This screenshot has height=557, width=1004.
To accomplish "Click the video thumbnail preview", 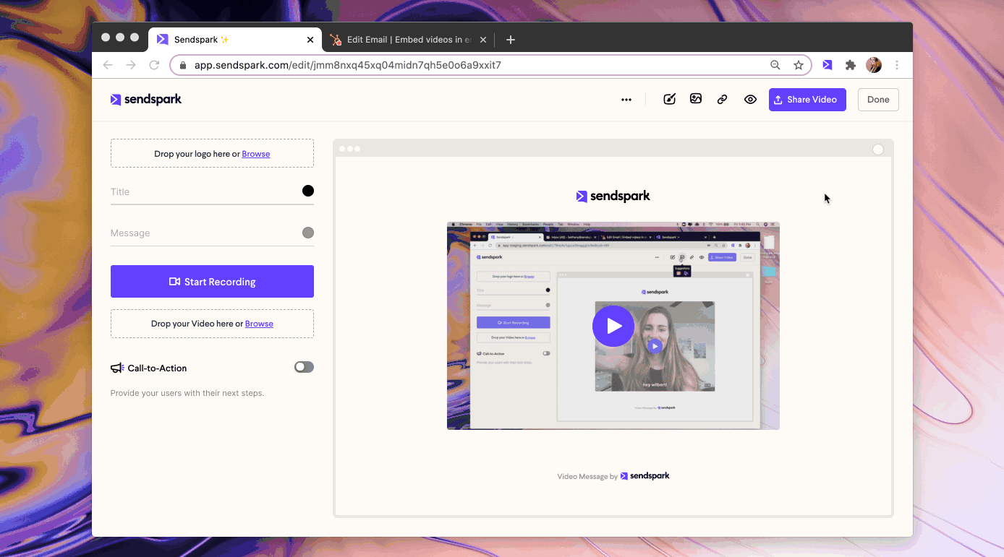I will point(613,326).
